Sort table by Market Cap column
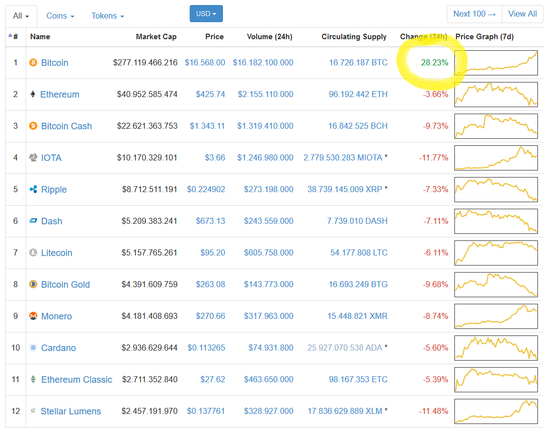The height and width of the screenshot is (428, 550). pyautogui.click(x=156, y=37)
